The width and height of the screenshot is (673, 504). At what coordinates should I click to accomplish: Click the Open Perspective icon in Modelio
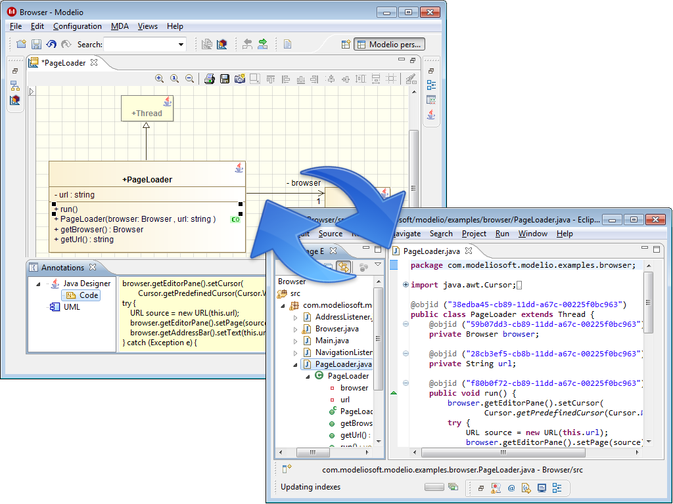click(x=346, y=44)
